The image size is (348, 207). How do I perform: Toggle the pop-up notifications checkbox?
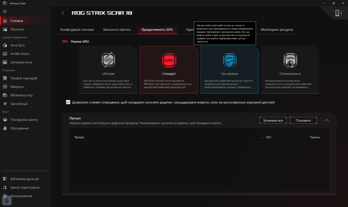coord(68,102)
